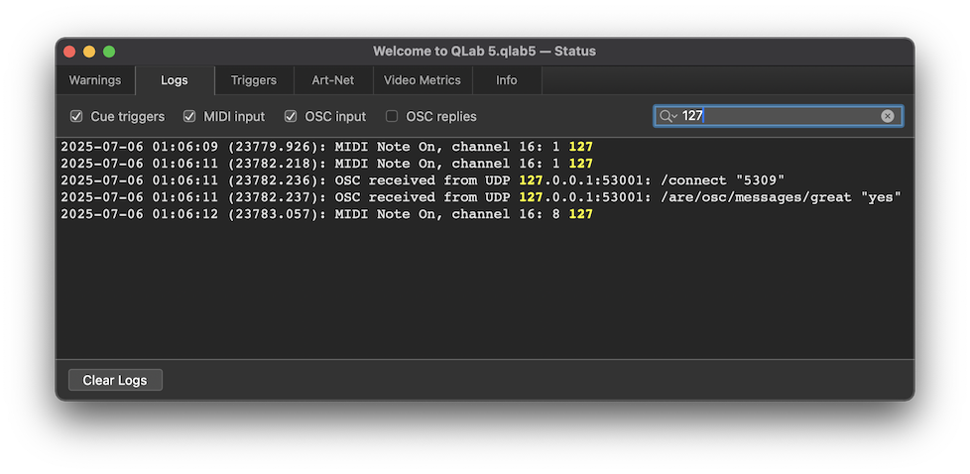Select the log entry at 23782.218
This screenshot has height=474, width=970.
click(326, 164)
